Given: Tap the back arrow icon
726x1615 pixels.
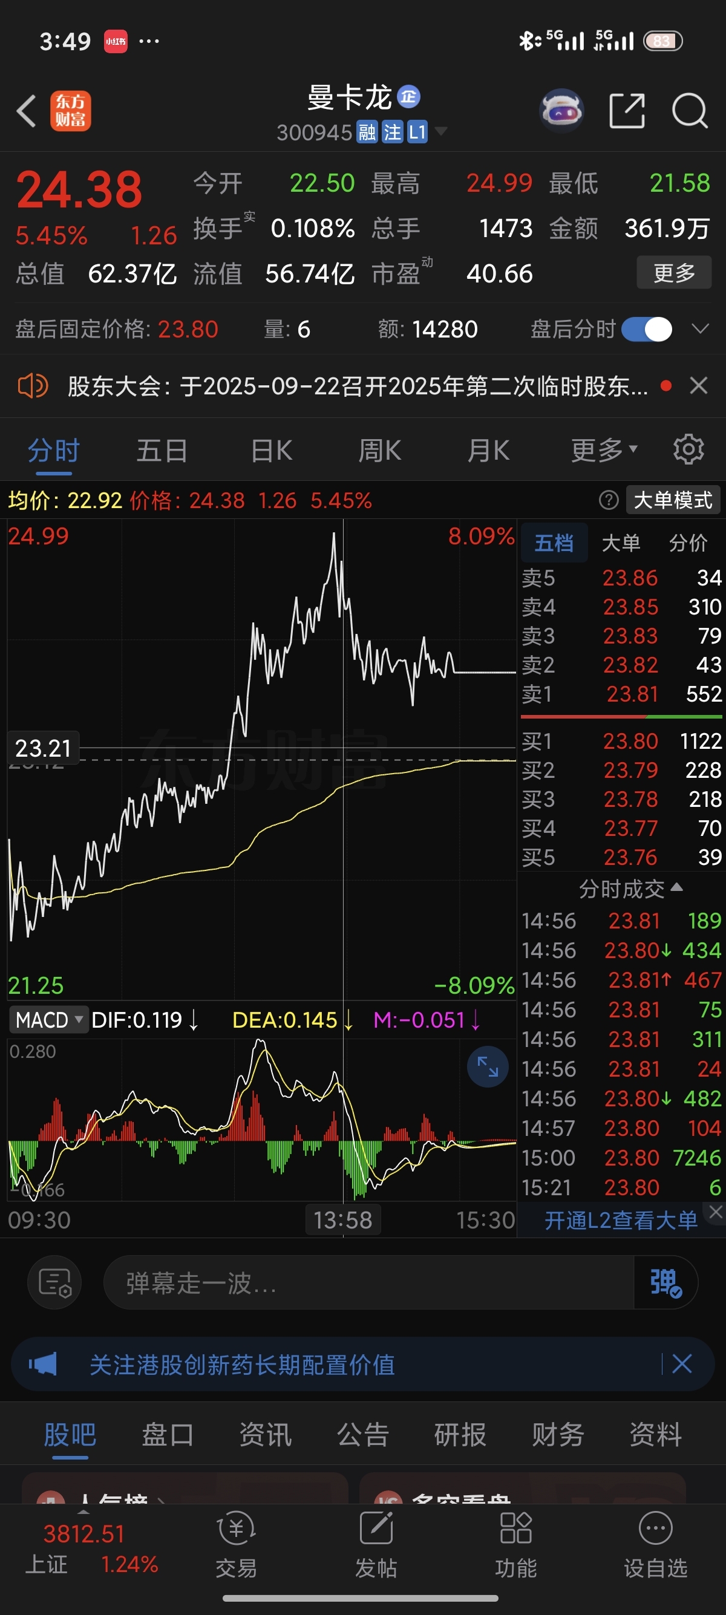Looking at the screenshot, I should pyautogui.click(x=27, y=111).
